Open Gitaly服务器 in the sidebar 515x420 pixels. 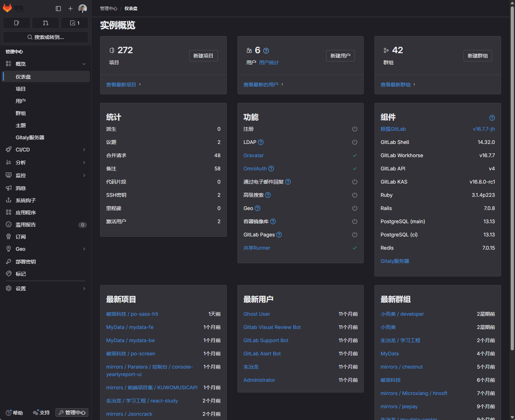[x=46, y=137]
